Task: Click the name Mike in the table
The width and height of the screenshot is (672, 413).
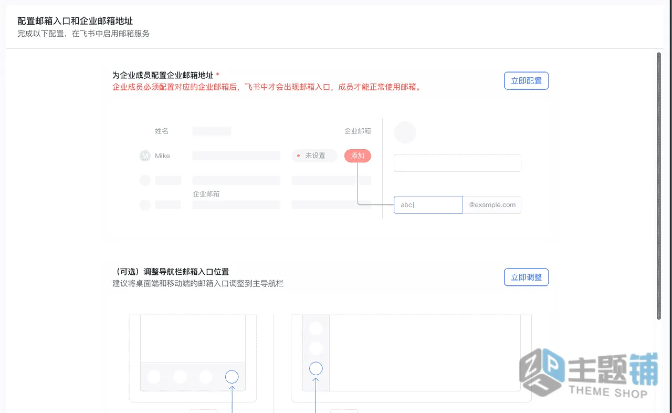Action: point(162,156)
